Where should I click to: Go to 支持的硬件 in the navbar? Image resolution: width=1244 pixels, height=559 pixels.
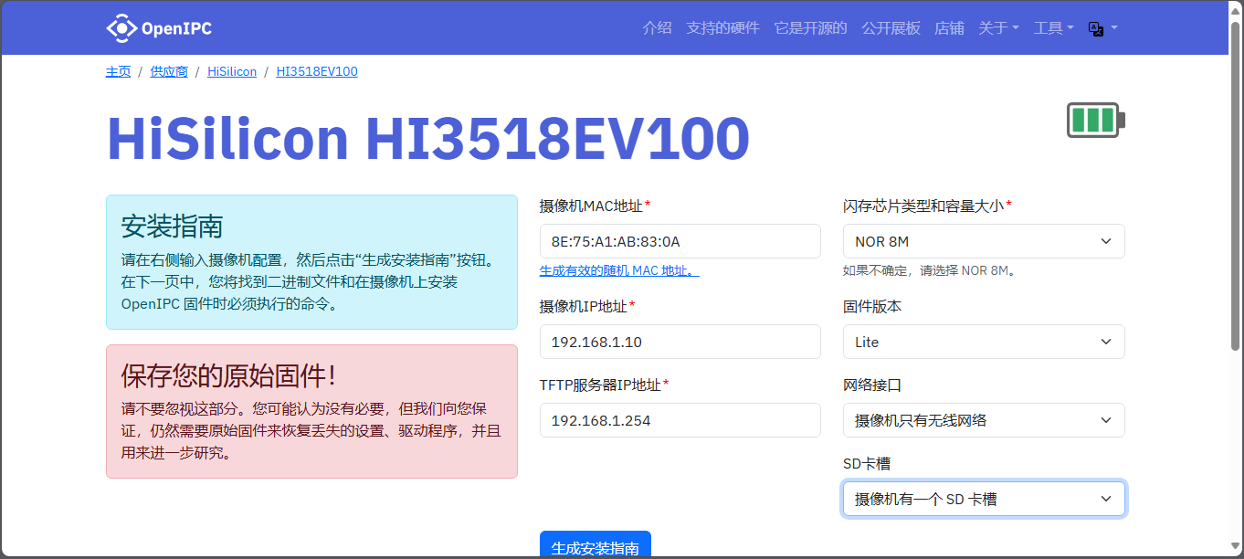722,28
